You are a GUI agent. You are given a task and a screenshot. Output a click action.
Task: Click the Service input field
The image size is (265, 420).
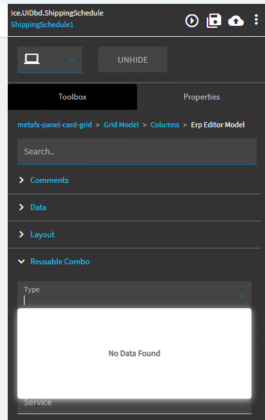pos(134,404)
